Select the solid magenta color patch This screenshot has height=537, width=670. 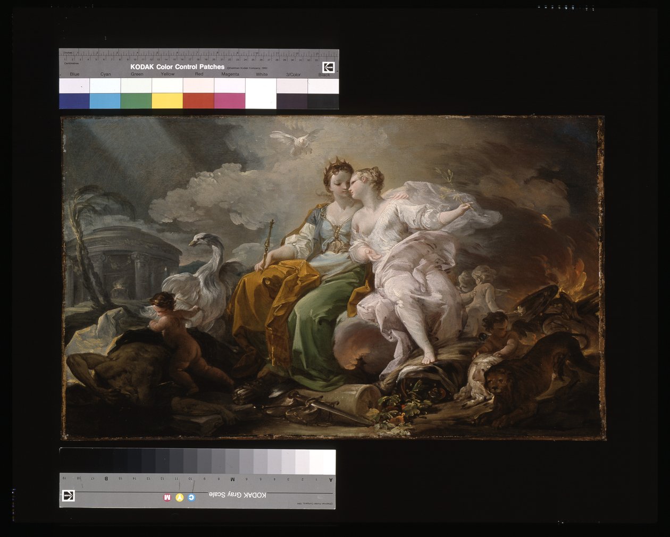pos(230,101)
